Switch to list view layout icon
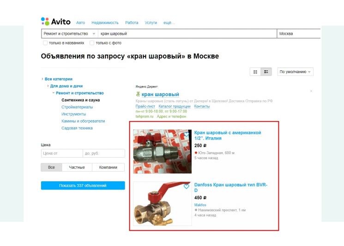The image size is (344, 246). (266, 72)
